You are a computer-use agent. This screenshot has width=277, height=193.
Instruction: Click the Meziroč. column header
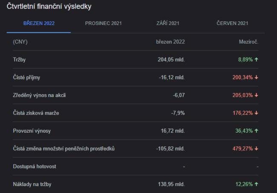click(249, 42)
